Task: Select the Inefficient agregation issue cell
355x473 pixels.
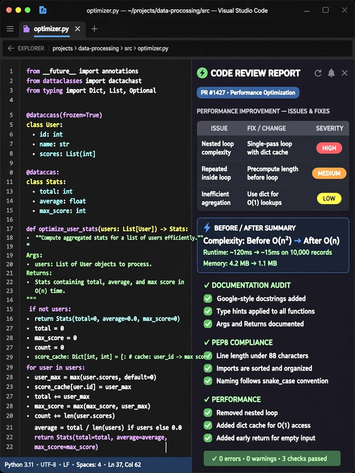Action: [x=216, y=198]
